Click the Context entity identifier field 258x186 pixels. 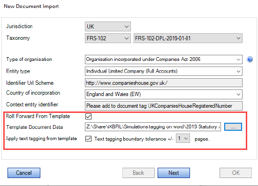164,106
